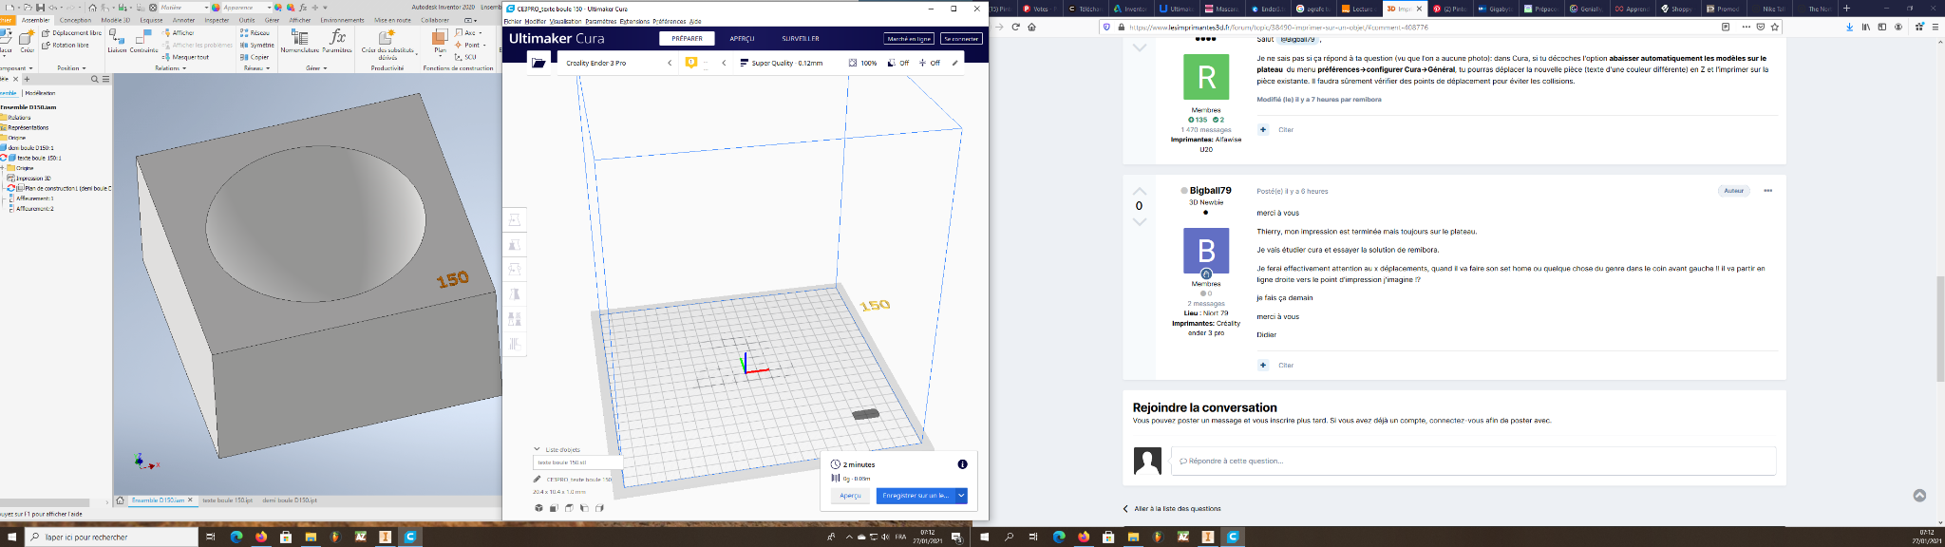Switch to APERÇU tab in Cura
The image size is (1945, 547).
point(742,39)
